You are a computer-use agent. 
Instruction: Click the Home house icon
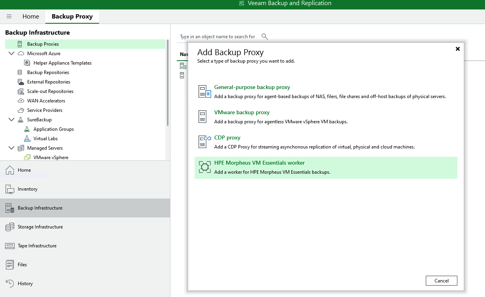point(10,170)
